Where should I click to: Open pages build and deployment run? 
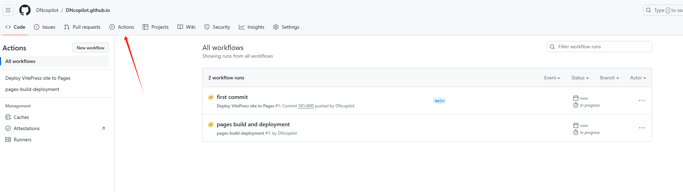253,124
